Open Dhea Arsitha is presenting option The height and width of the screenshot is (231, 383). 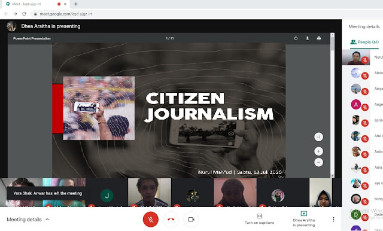tap(303, 219)
